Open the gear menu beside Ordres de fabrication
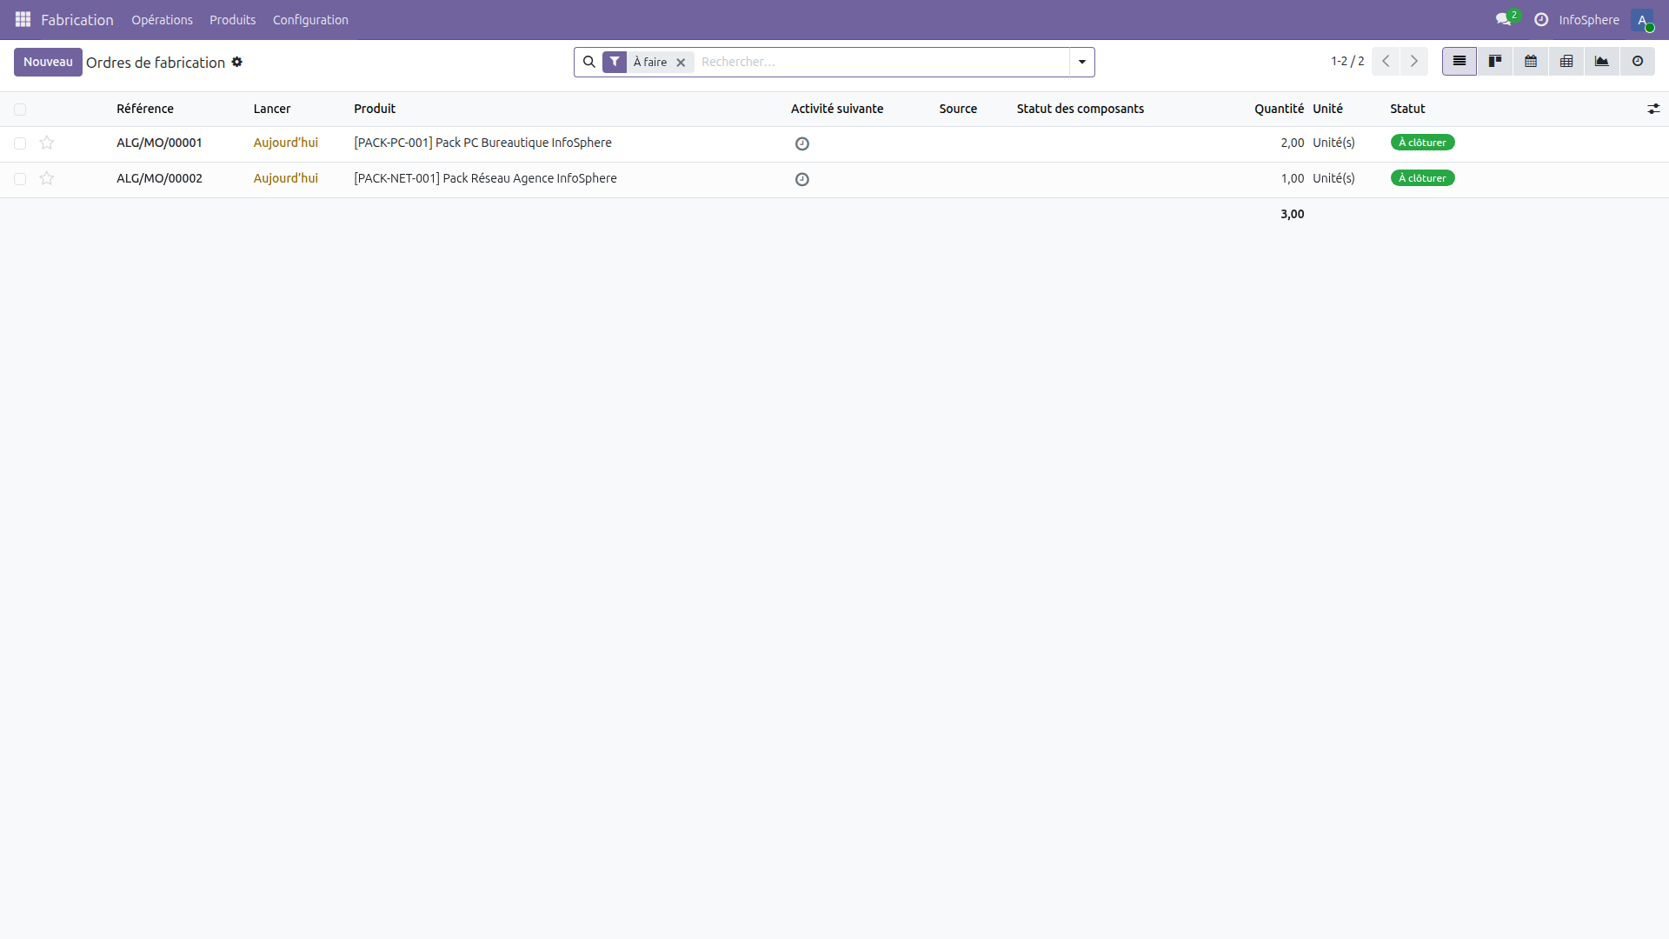 (x=236, y=62)
